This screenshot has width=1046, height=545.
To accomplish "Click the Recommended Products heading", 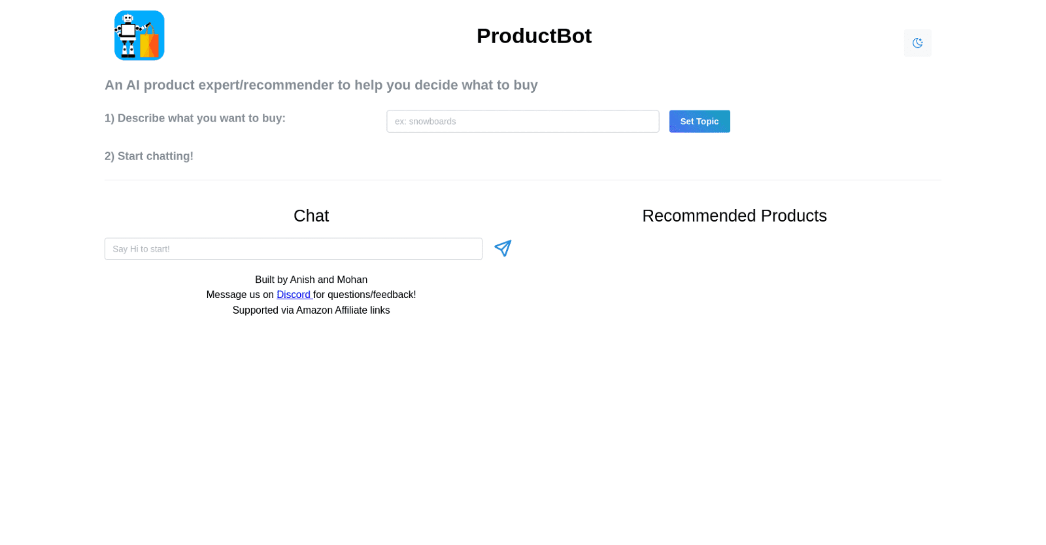I will 734,216.
